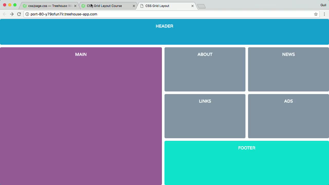
Task: Click the ABOUT grid box
Action: (x=205, y=69)
